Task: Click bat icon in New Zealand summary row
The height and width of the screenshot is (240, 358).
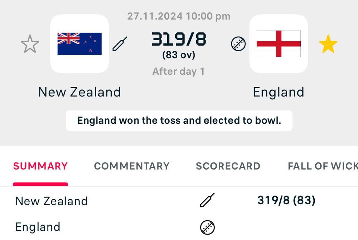Action: 207,200
